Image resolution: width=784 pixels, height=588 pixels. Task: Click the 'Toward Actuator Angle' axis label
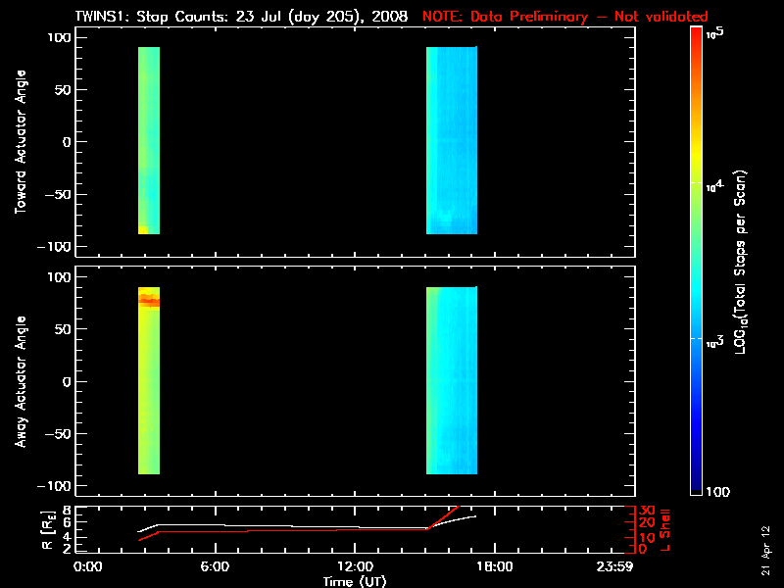[x=21, y=142]
